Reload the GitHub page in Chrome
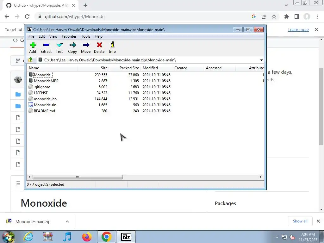 coord(27,16)
